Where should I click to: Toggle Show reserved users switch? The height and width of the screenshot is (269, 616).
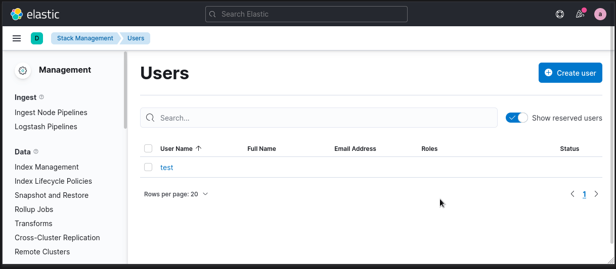[517, 118]
